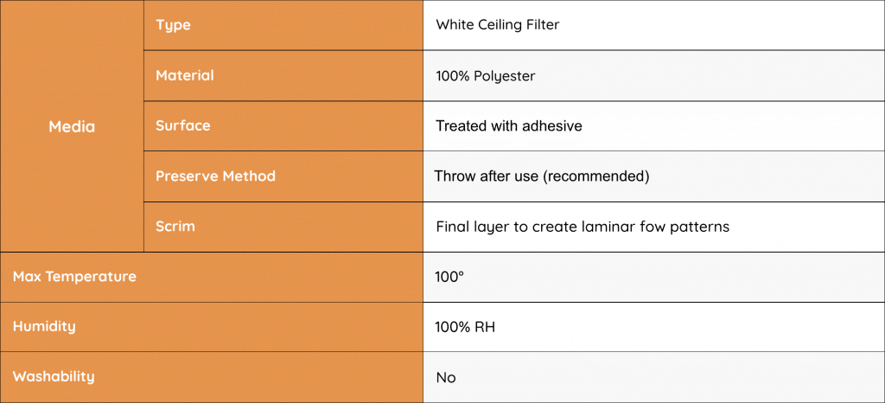Viewport: 885px width, 403px height.
Task: Click the No washability value
Action: tap(445, 377)
